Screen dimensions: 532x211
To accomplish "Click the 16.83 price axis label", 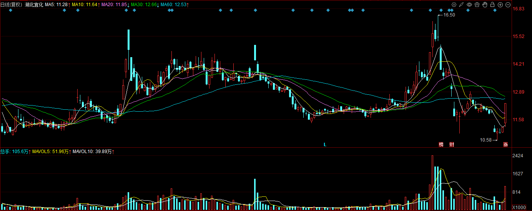I will tap(519, 9).
